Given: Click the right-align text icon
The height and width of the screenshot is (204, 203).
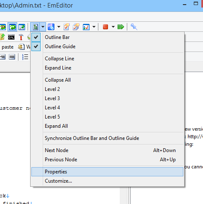Looking at the screenshot, I should (x=3, y=57).
